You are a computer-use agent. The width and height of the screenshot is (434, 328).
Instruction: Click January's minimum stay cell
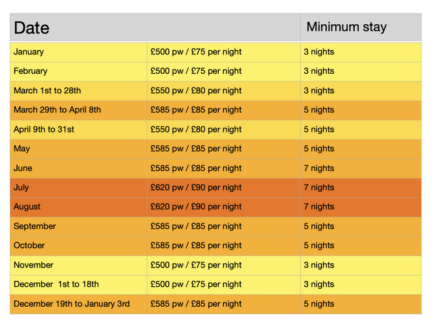click(319, 52)
